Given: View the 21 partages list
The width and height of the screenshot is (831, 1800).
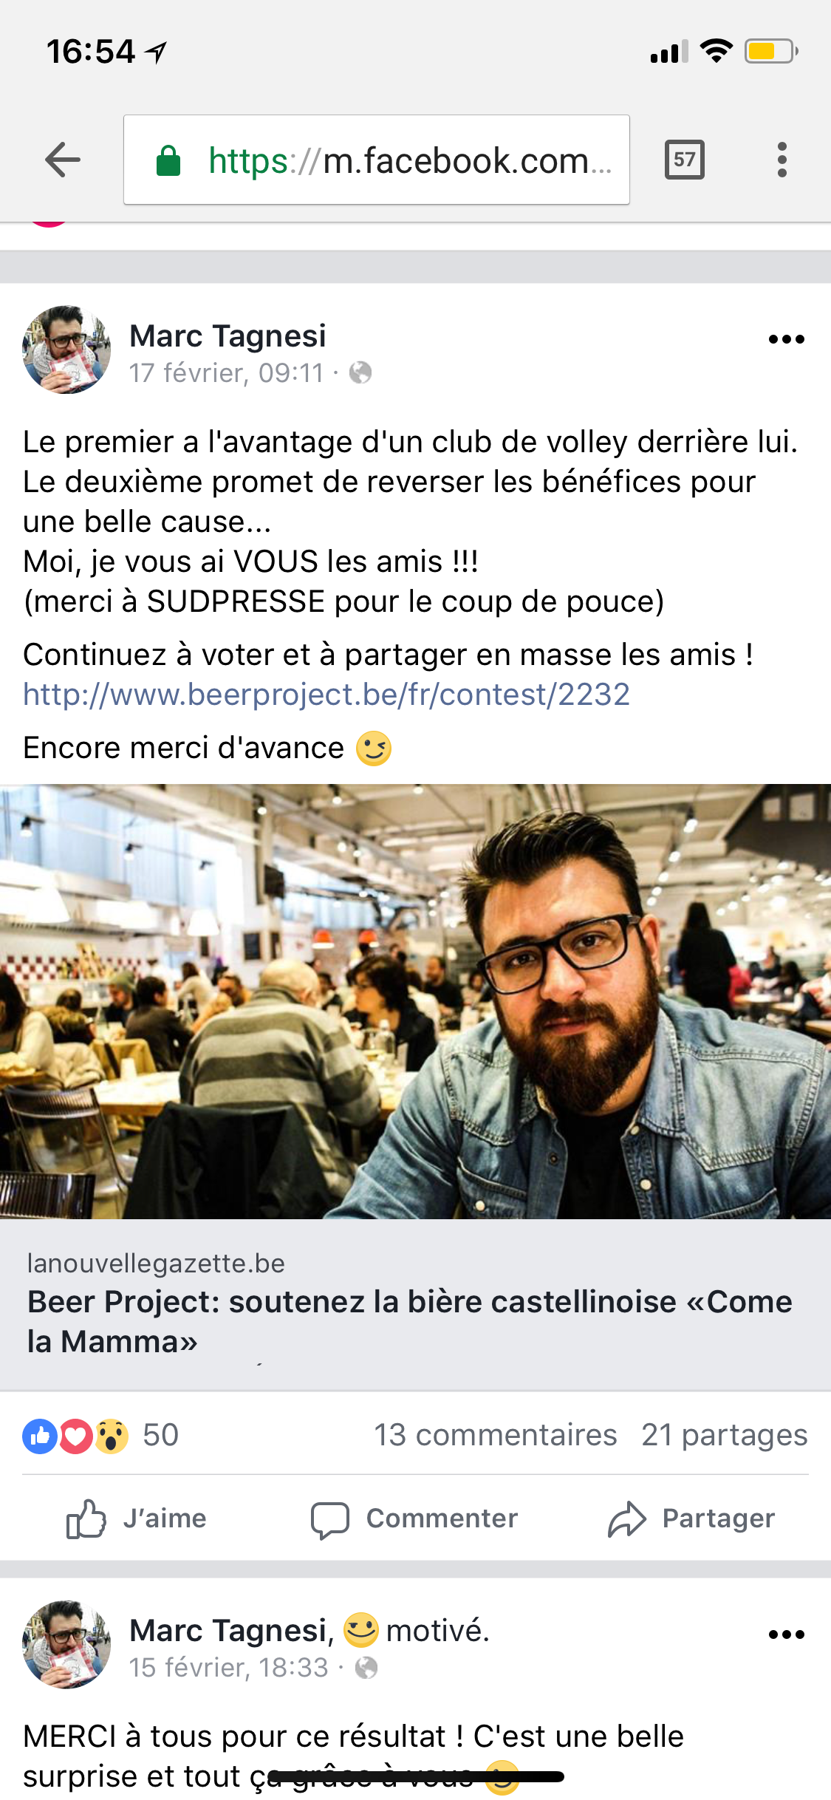Looking at the screenshot, I should point(725,1435).
